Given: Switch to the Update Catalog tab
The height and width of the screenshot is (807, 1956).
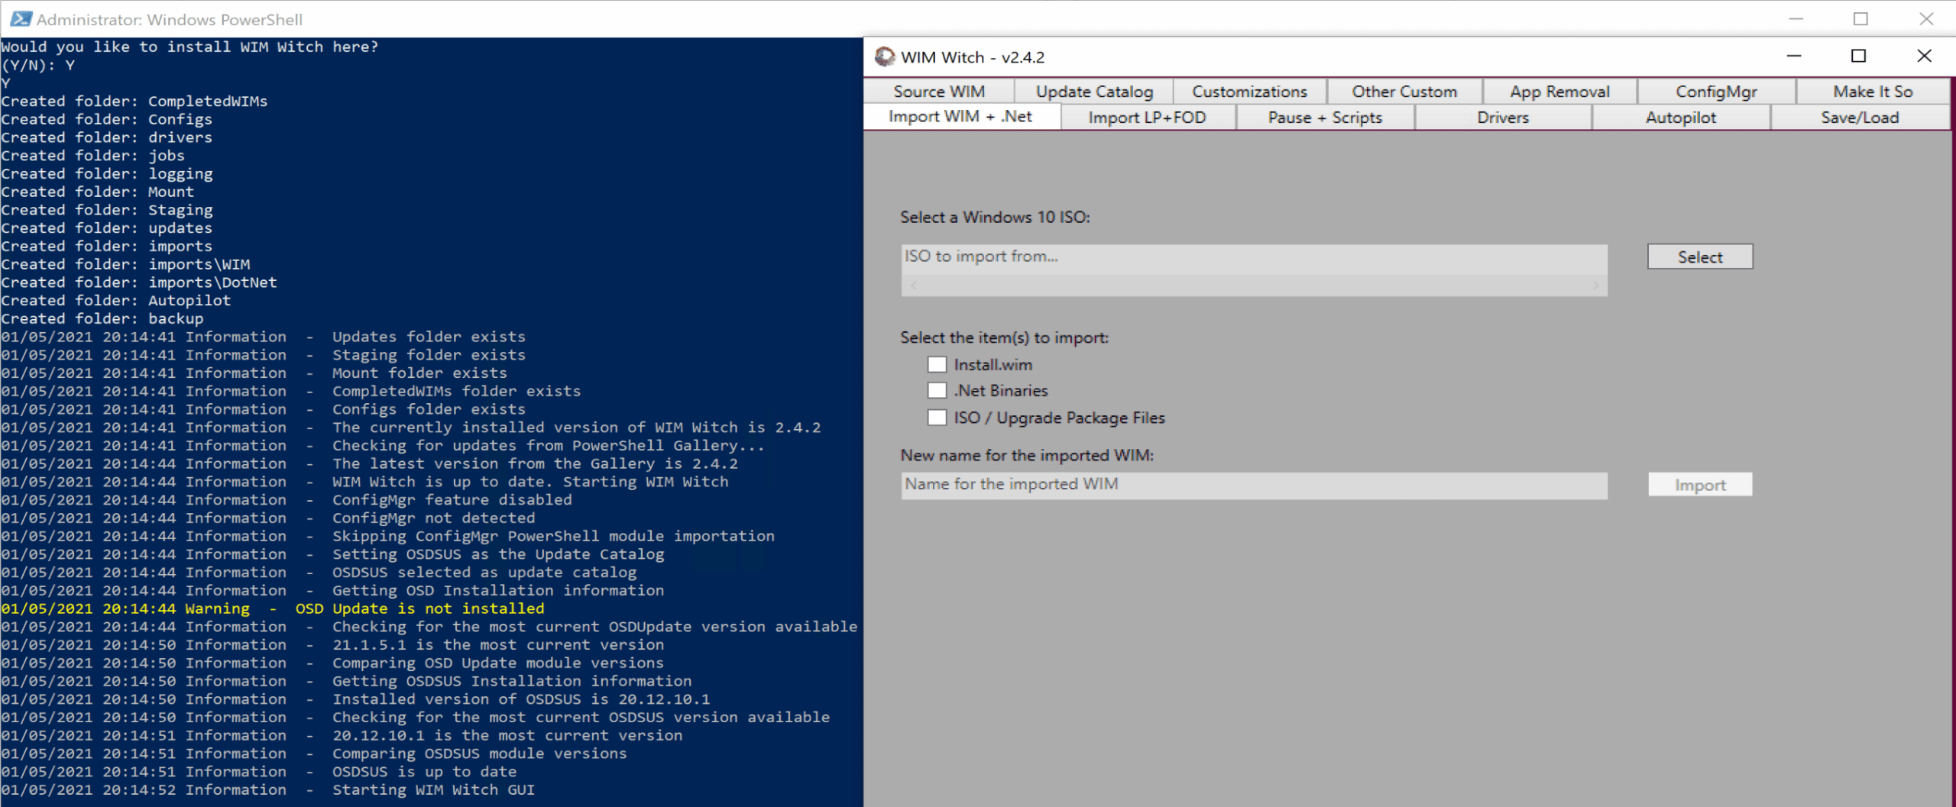Looking at the screenshot, I should pos(1094,92).
